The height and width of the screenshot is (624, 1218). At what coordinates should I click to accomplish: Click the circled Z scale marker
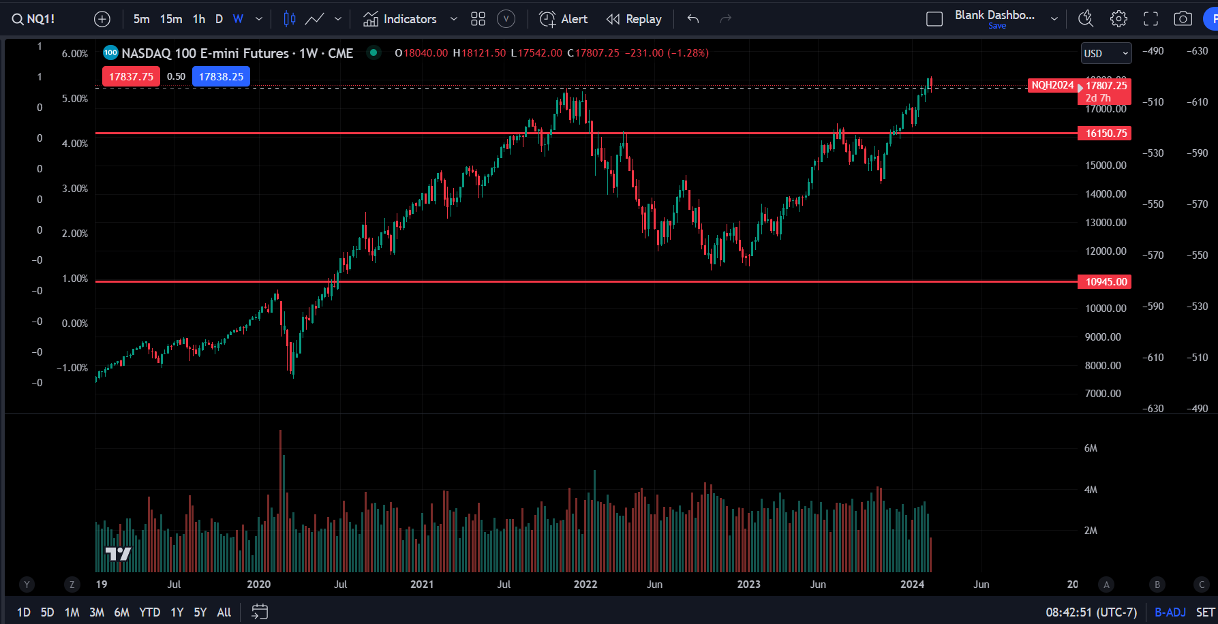(72, 584)
